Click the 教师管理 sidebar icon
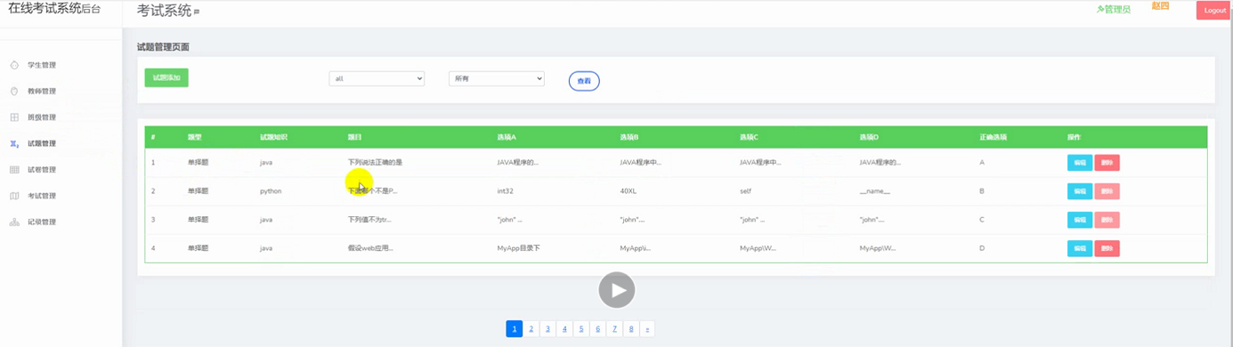This screenshot has height=347, width=1233. point(14,91)
